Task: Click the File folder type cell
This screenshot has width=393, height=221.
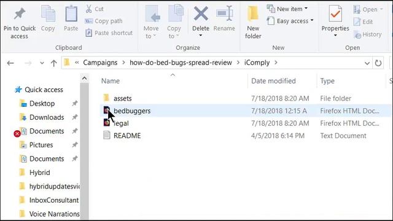Action: [x=336, y=98]
